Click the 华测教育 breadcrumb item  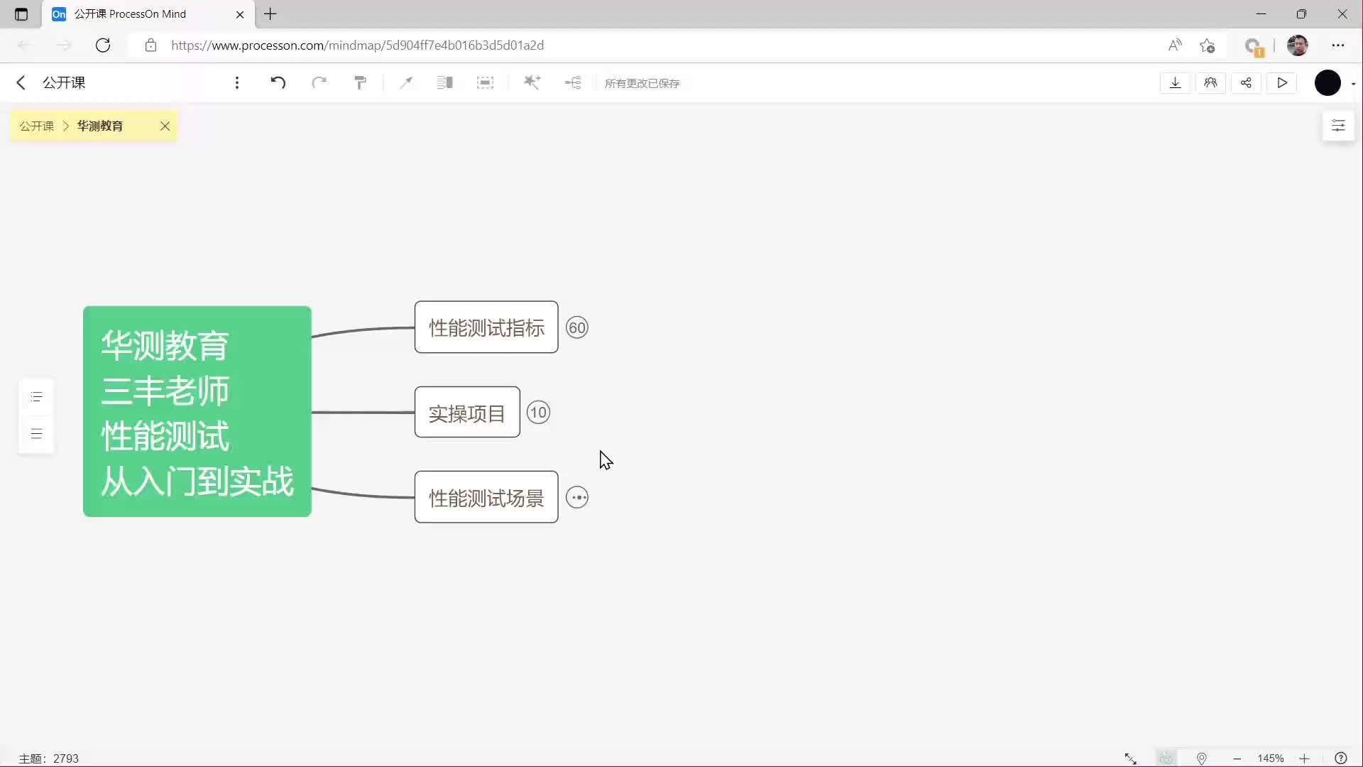click(100, 126)
